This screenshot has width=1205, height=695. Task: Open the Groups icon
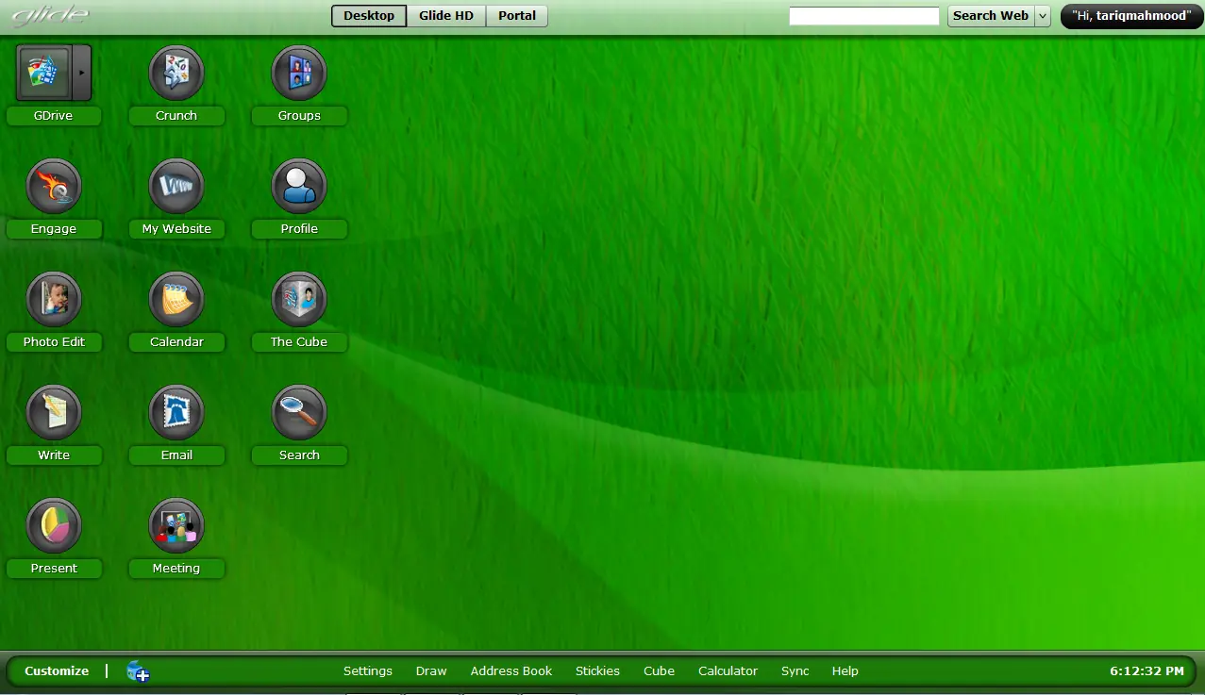[299, 73]
